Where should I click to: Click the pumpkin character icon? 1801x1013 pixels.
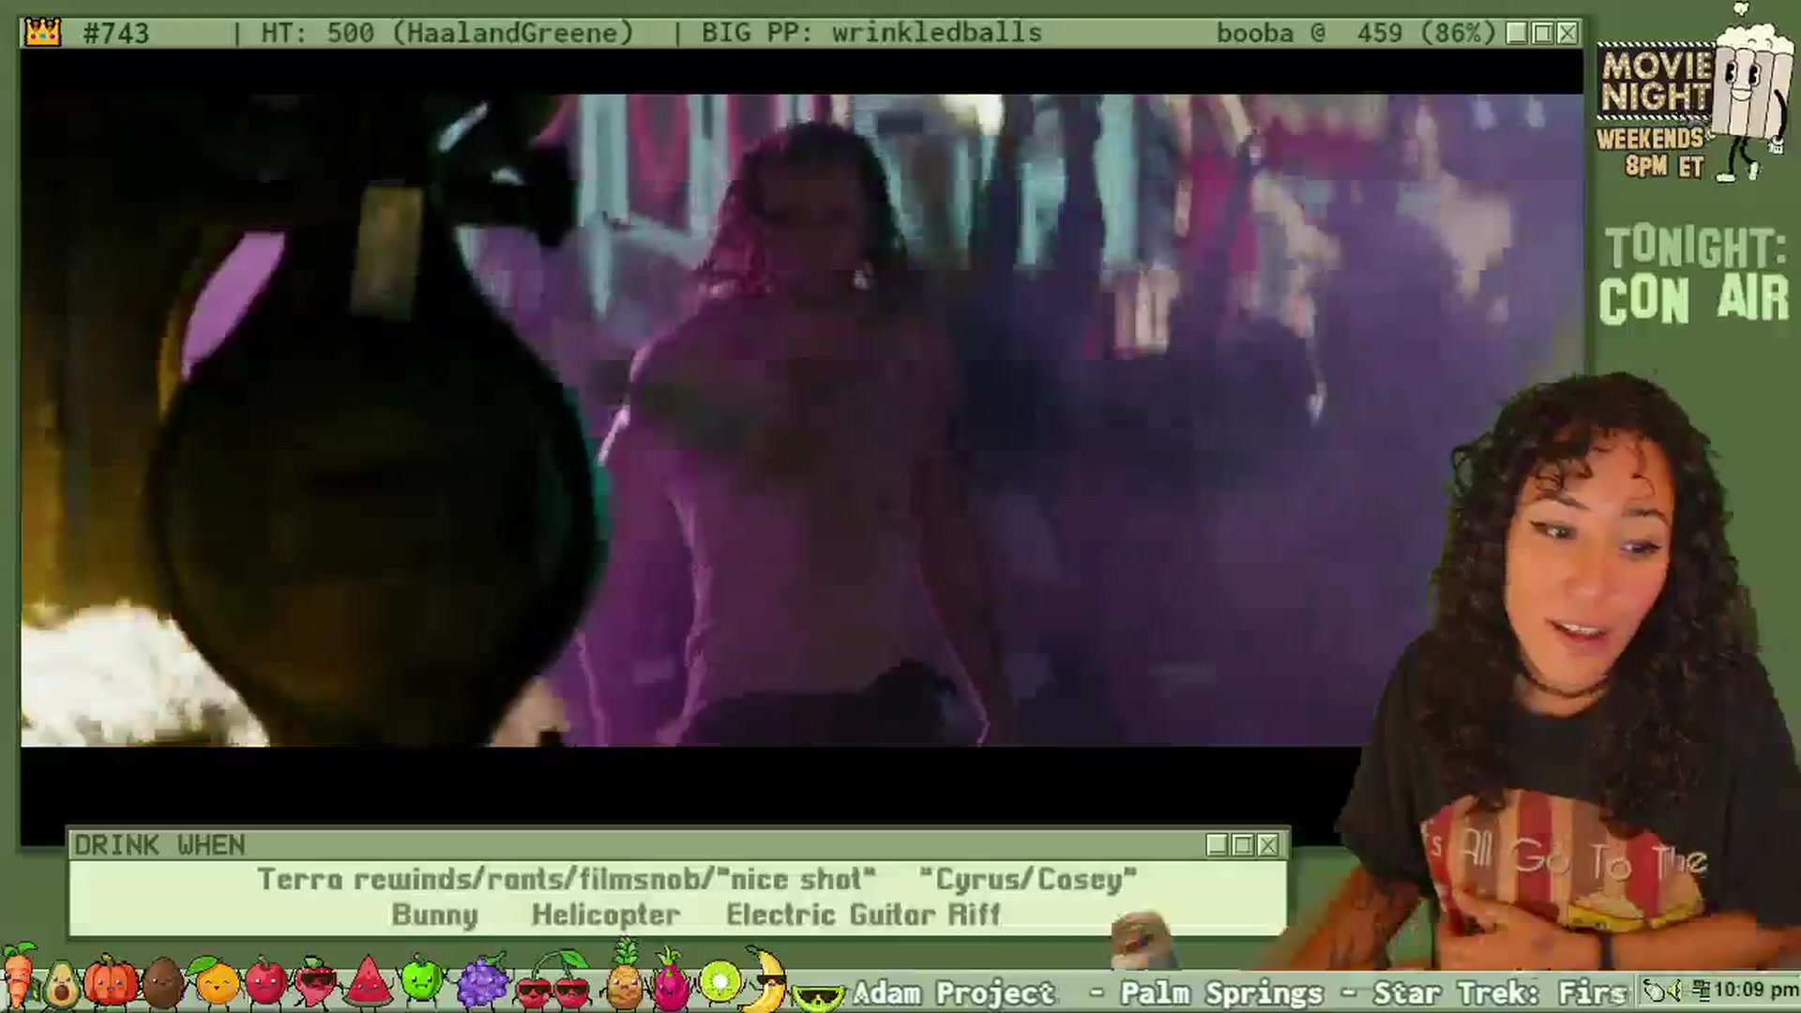click(112, 981)
